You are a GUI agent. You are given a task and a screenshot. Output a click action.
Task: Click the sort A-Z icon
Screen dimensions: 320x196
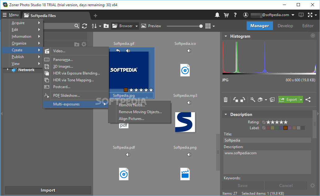[x=94, y=26]
